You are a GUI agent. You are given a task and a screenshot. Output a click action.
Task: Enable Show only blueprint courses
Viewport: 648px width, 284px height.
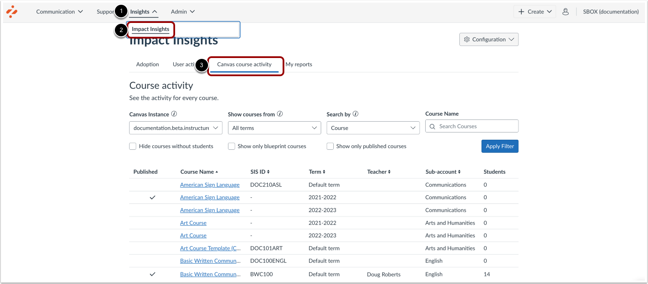point(231,146)
